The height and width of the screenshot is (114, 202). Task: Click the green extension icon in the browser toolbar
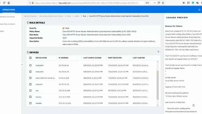[193, 3]
